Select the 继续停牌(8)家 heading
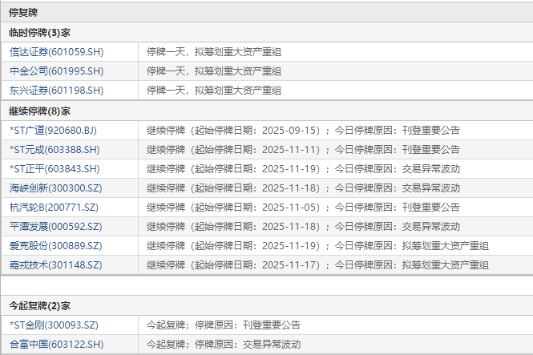Screen dimensions: 533x355 pos(39,111)
